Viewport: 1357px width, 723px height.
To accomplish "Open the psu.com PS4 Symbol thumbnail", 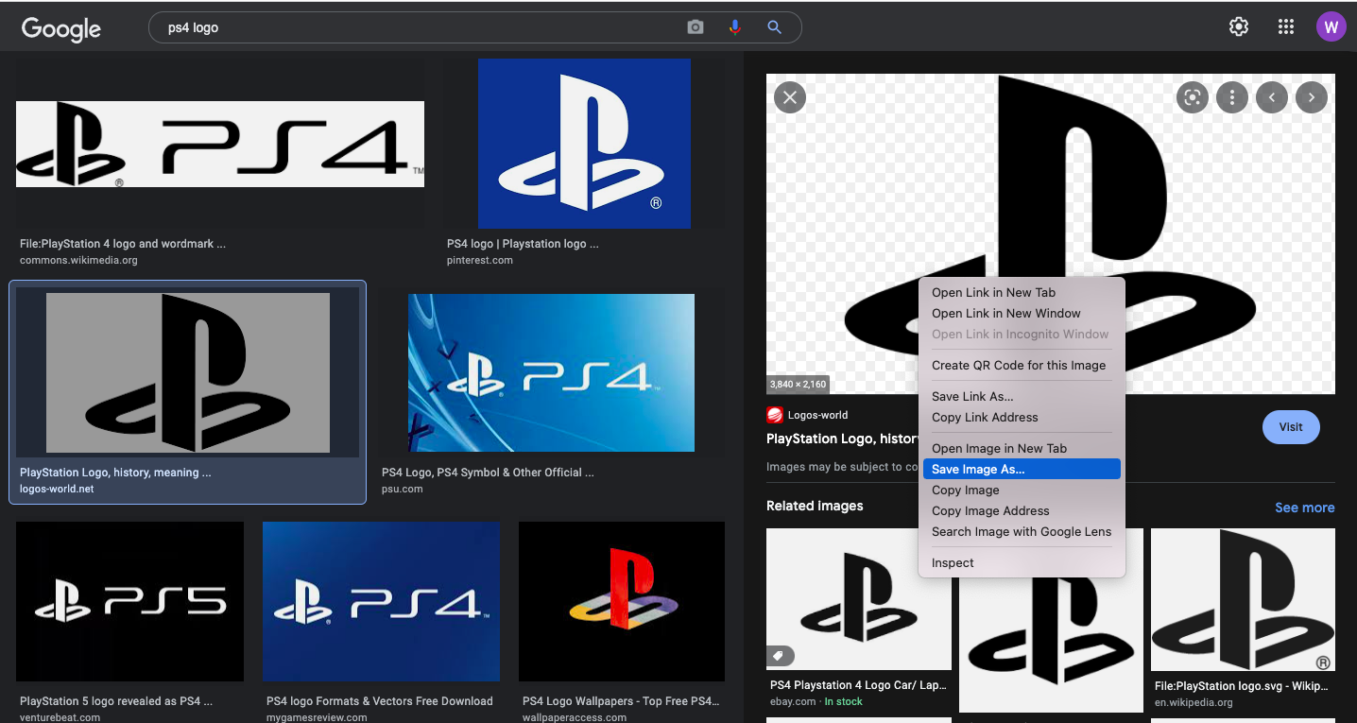I will [x=551, y=372].
